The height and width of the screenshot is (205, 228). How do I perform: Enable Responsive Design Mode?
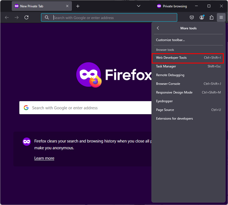coord(188,93)
